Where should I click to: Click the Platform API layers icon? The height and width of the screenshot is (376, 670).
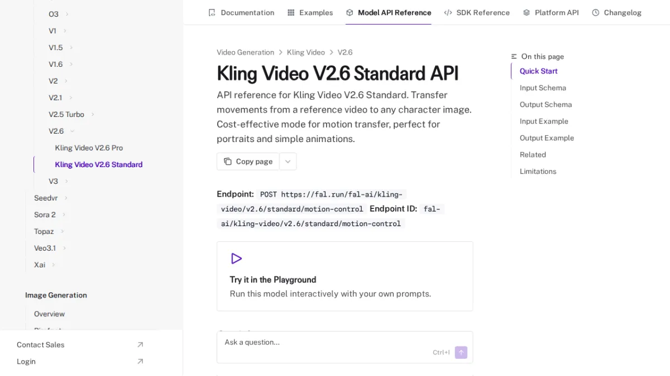click(x=527, y=12)
